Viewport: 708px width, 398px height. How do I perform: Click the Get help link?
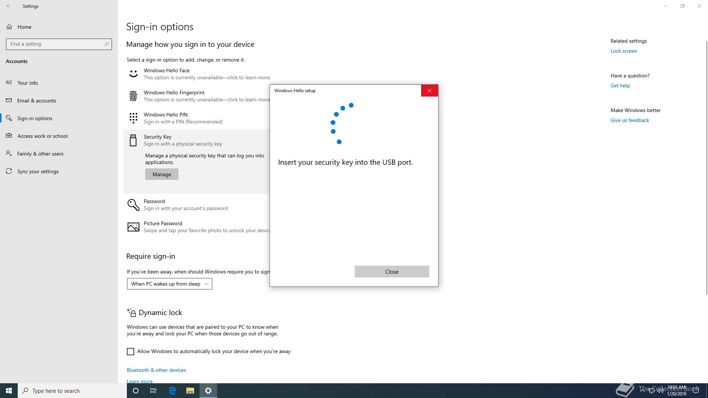620,85
